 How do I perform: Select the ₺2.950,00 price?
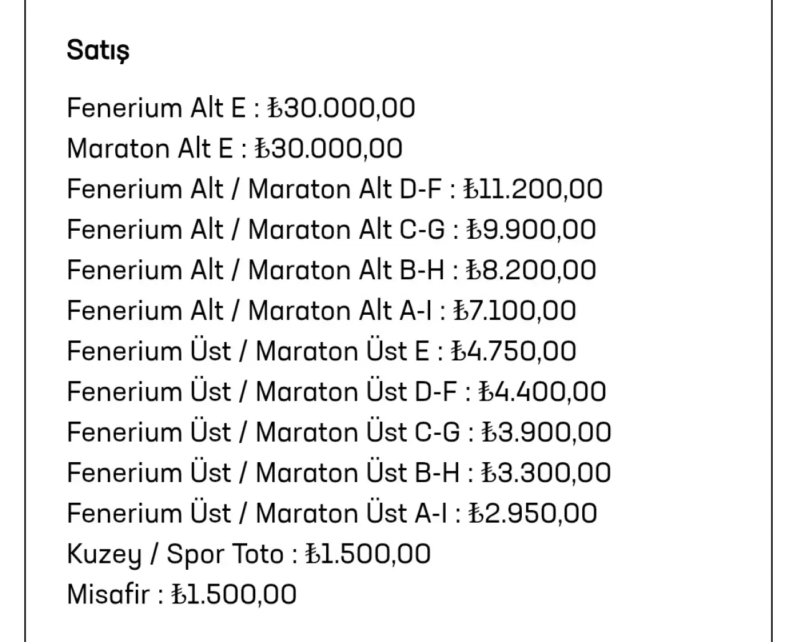point(532,513)
